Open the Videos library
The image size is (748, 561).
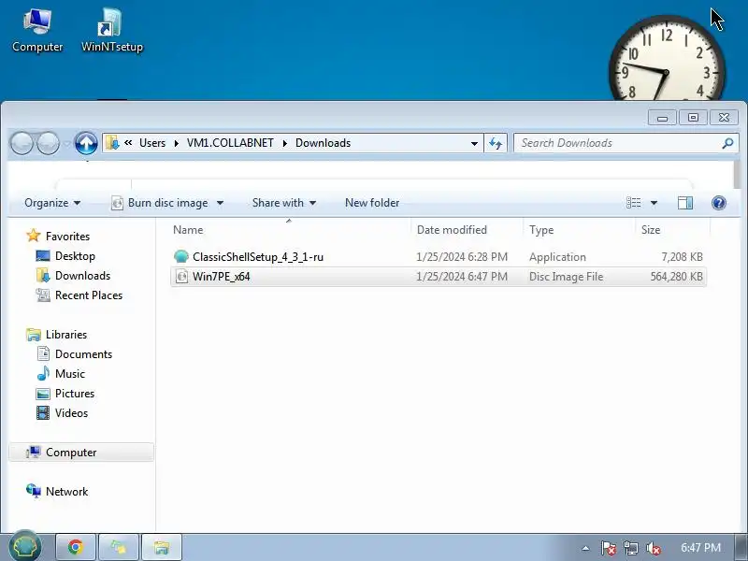pos(71,413)
